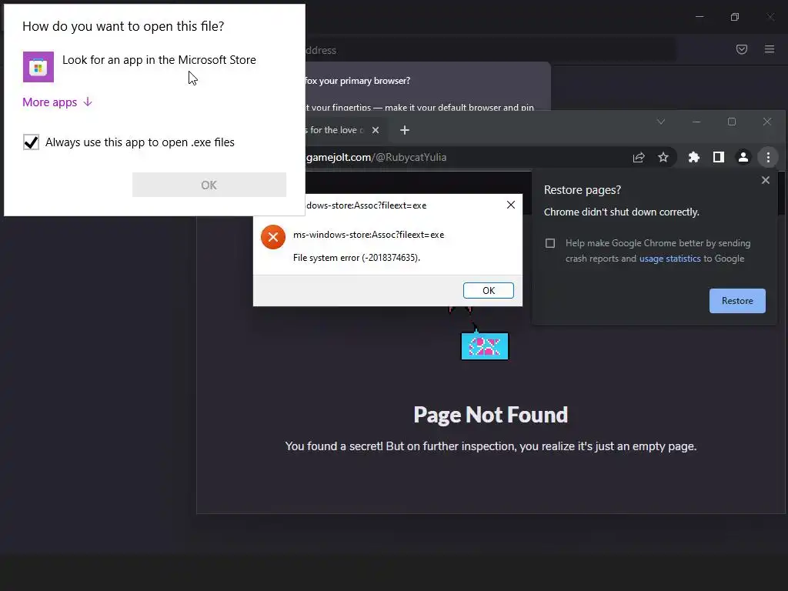Open the usage statistics link
The width and height of the screenshot is (788, 591).
(x=669, y=259)
